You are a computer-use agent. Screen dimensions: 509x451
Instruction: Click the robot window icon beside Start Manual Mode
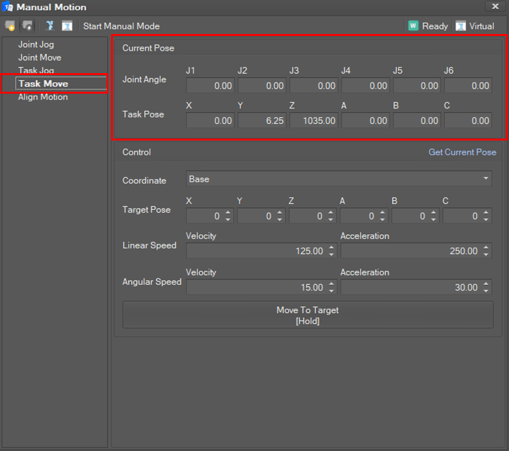click(x=67, y=26)
